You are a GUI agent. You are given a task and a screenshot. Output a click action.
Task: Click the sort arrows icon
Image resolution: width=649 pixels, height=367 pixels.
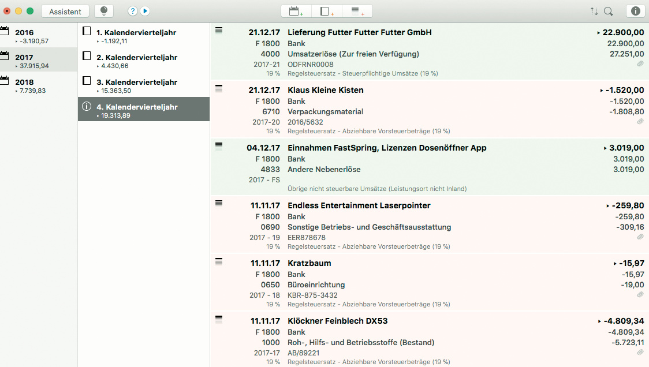coord(594,11)
